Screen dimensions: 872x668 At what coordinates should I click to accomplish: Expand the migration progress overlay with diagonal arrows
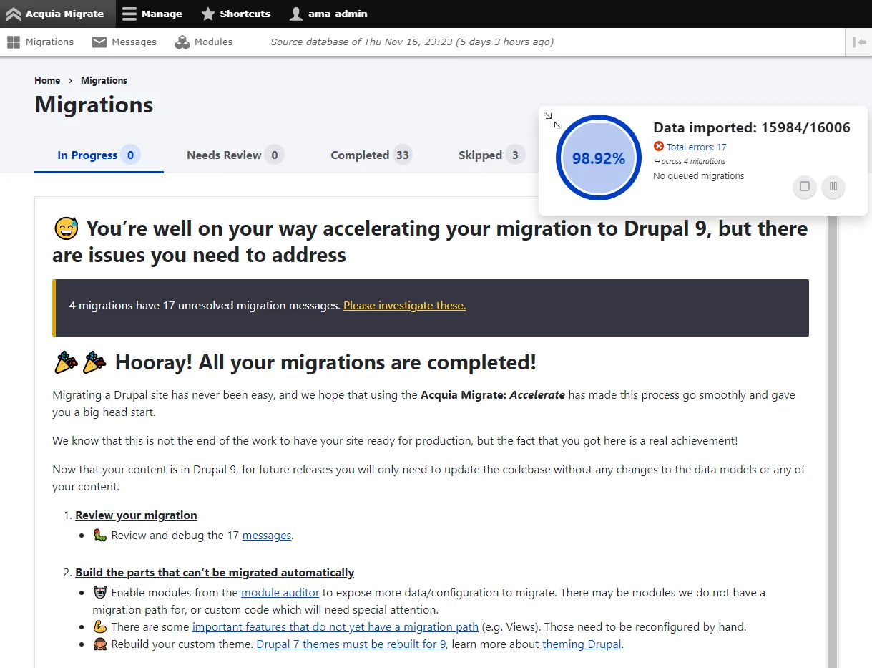pos(552,118)
